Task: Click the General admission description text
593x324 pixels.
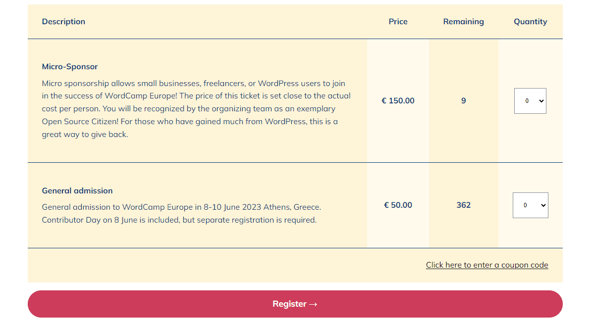Action: [x=181, y=214]
